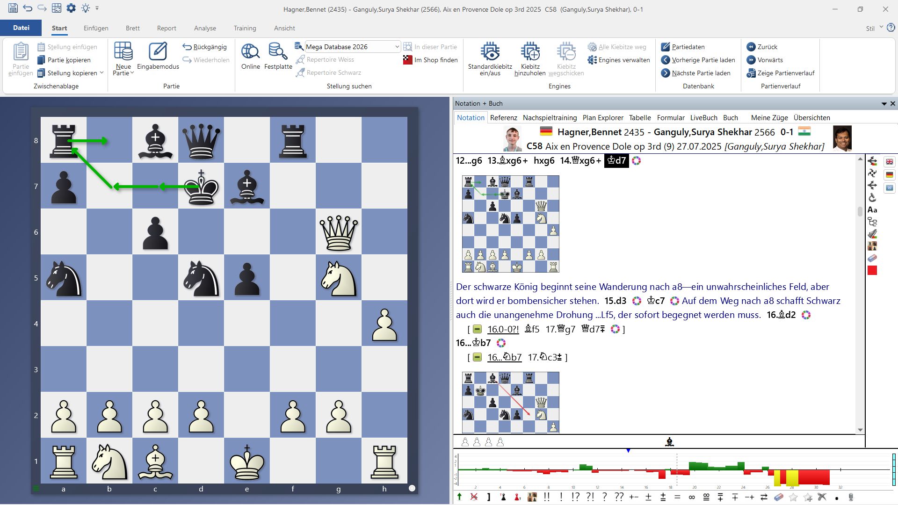The image size is (898, 505).
Task: Click the Eingabemodus pencil icon
Action: 158,52
